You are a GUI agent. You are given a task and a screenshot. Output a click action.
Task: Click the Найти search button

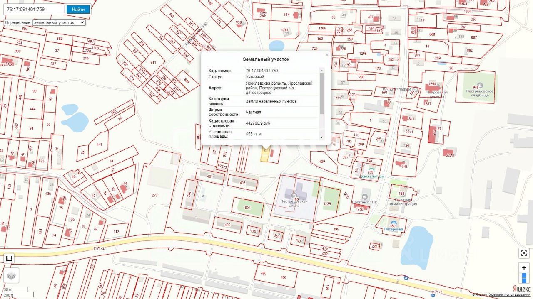(x=78, y=9)
